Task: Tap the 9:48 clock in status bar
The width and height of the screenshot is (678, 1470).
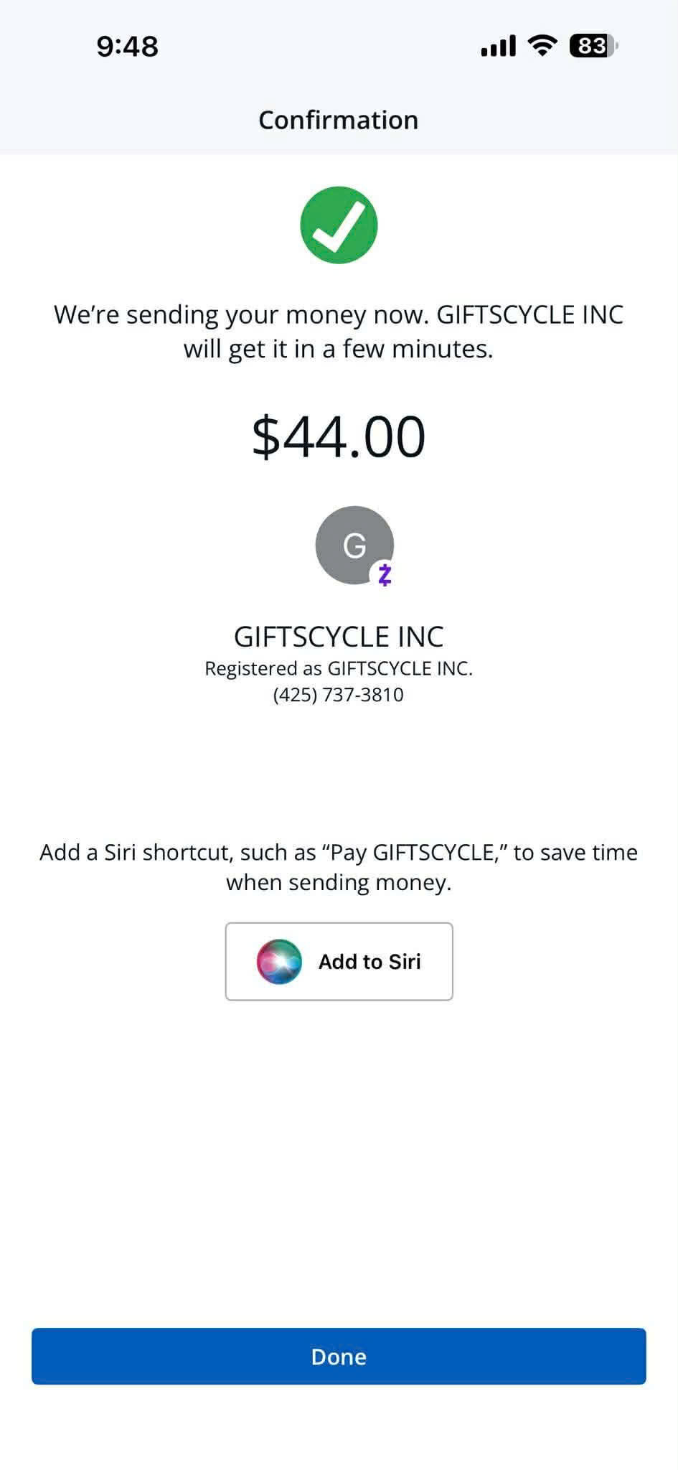Action: (127, 47)
